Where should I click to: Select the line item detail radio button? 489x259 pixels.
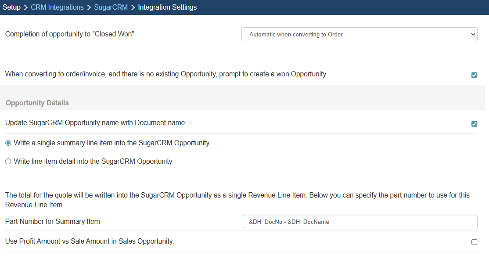click(8, 162)
